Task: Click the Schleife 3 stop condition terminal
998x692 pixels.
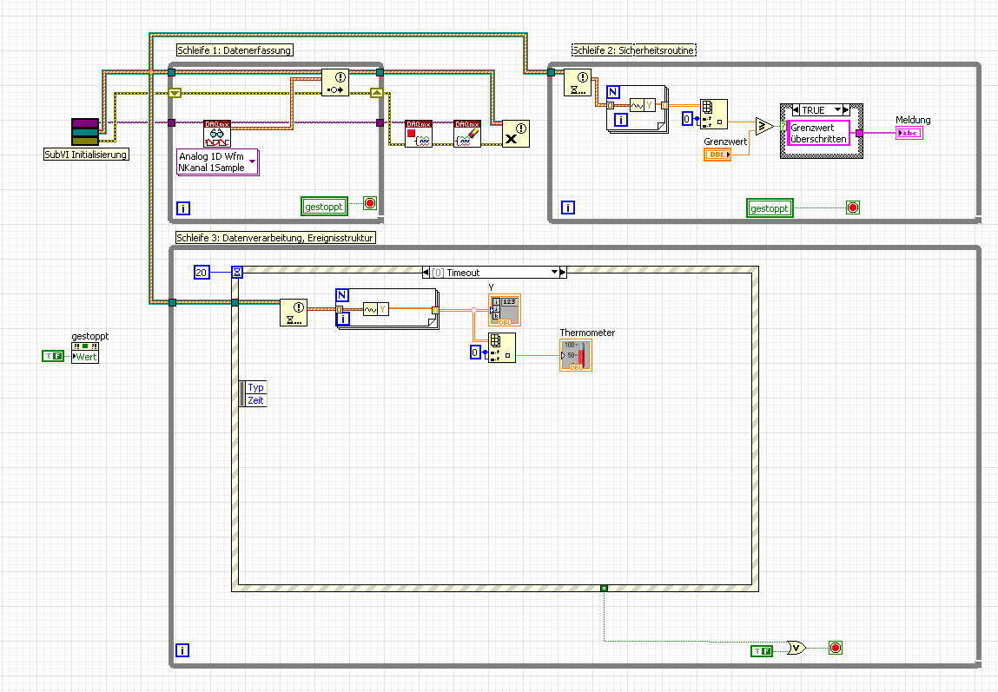Action: [x=836, y=648]
